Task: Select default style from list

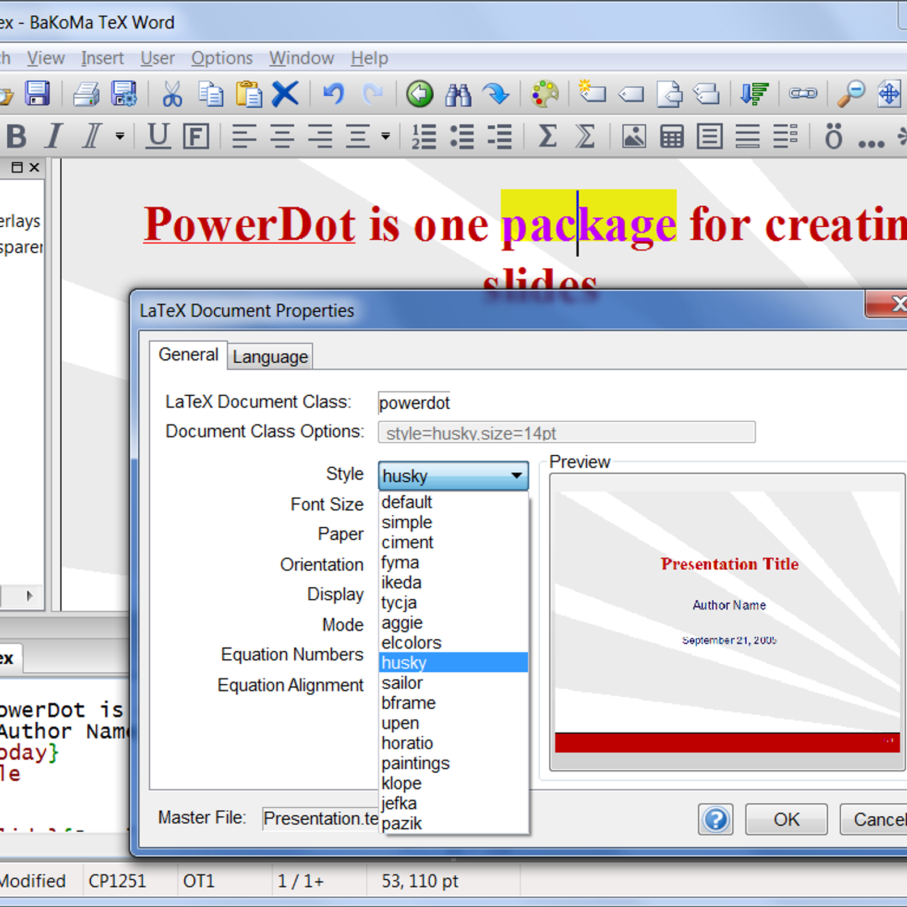Action: coord(453,502)
